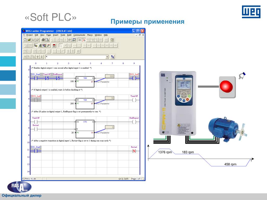Screen dimensions: 267x200
Task: Select the DI1_Start contact on row 1
Action: (36, 78)
